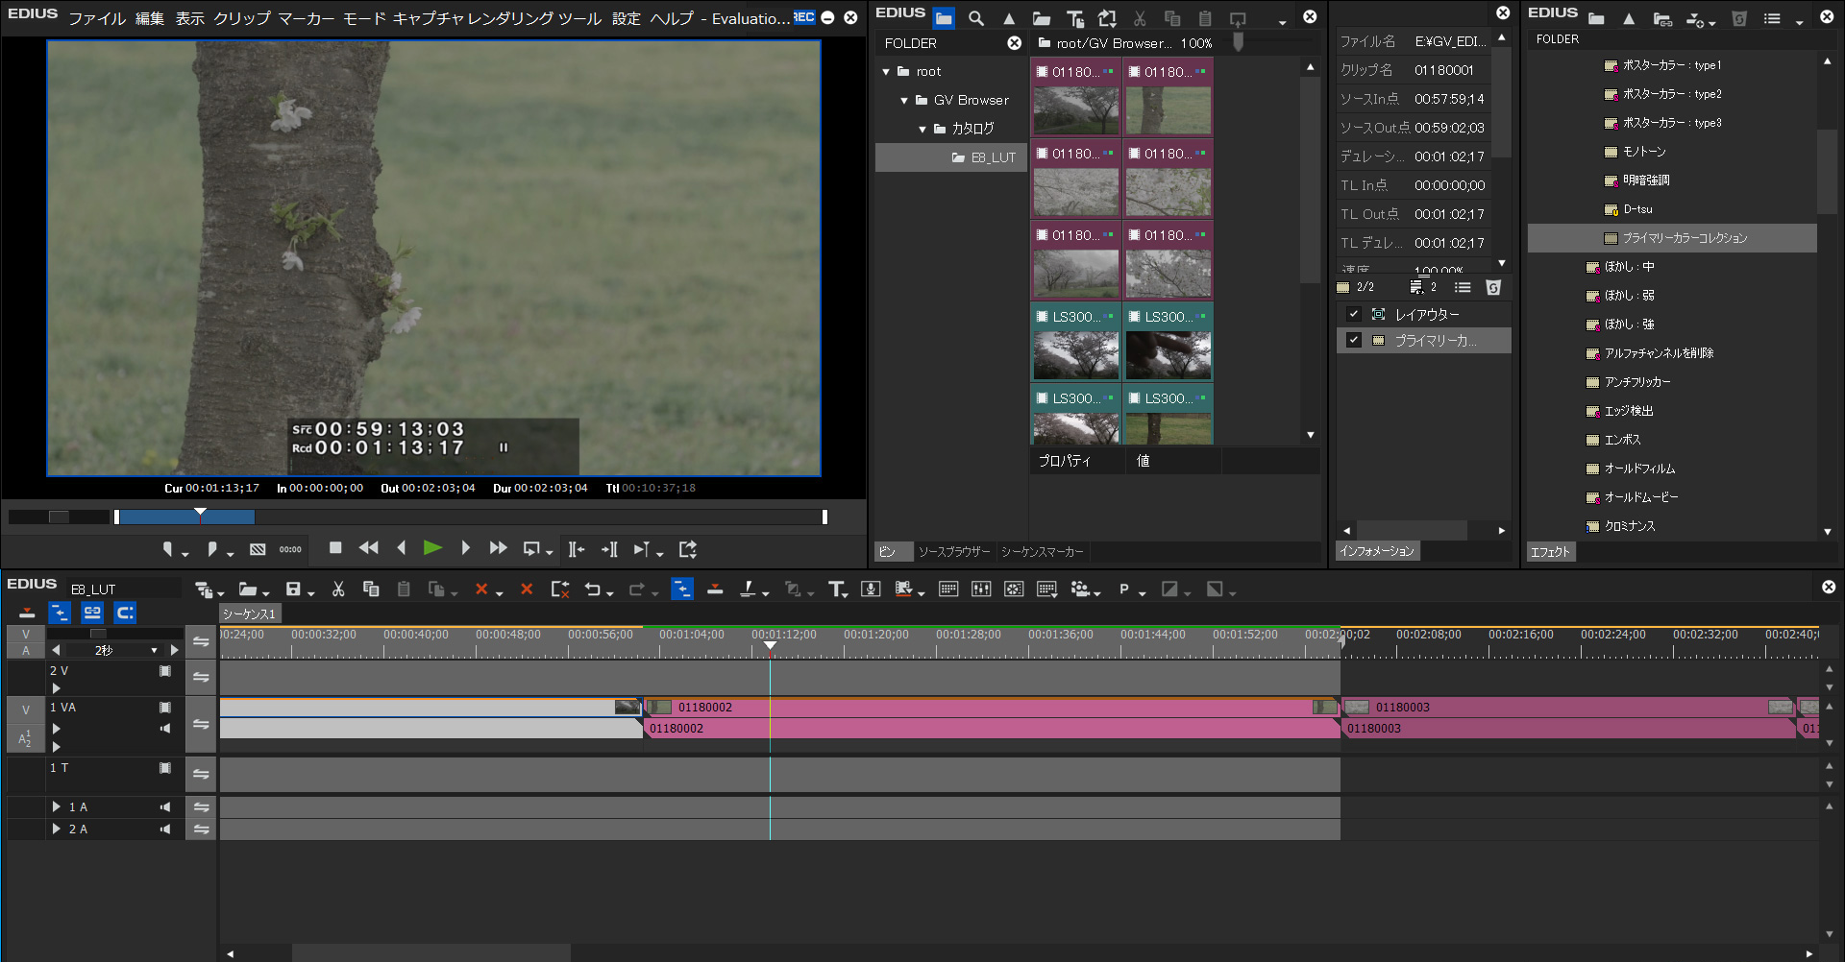Click the Set In point marker icon

168,549
